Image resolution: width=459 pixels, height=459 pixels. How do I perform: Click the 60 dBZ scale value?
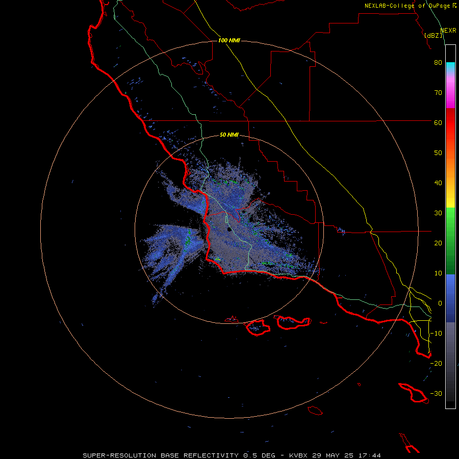coord(438,122)
